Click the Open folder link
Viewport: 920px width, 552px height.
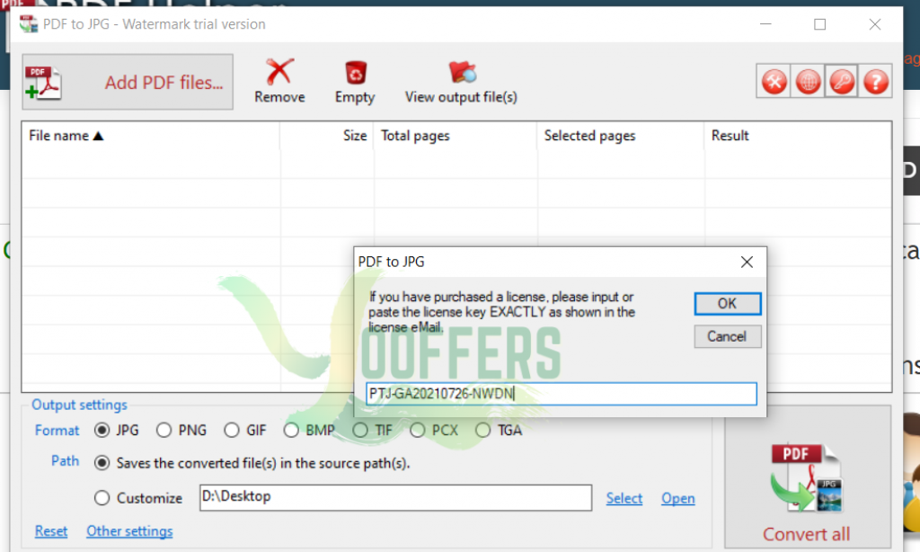[x=678, y=498]
